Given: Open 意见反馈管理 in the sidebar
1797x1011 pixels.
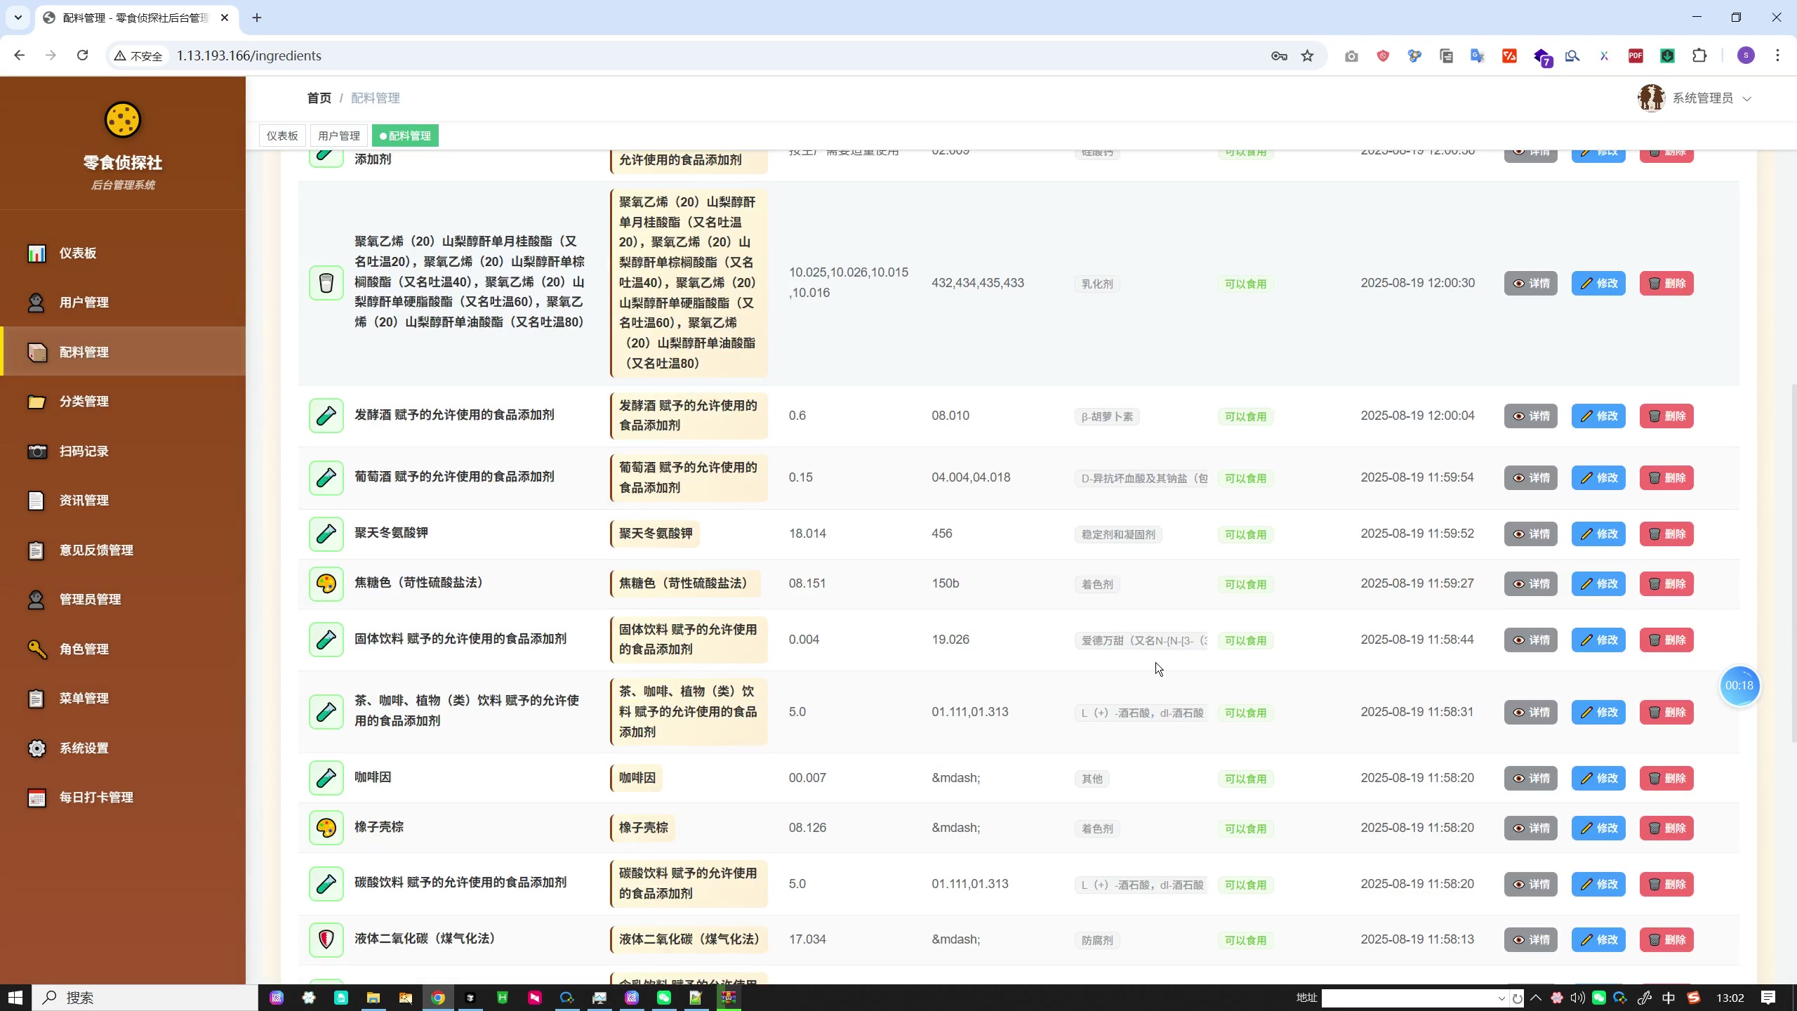Looking at the screenshot, I should (95, 550).
